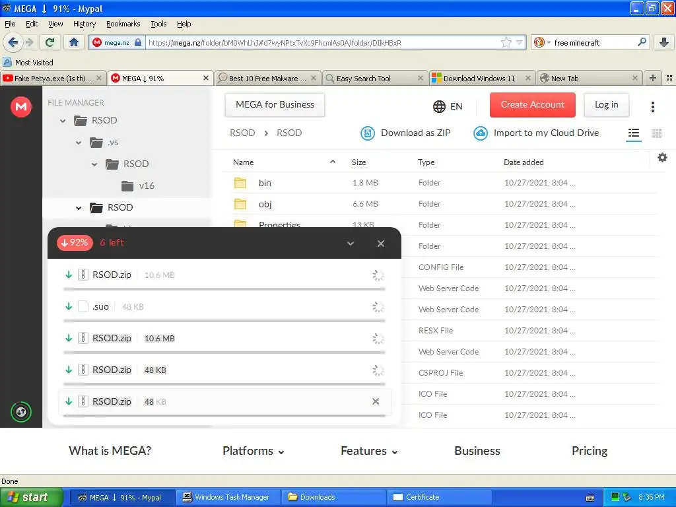Sort by the Name column header
Screen dimensions: 676x507
tap(243, 162)
